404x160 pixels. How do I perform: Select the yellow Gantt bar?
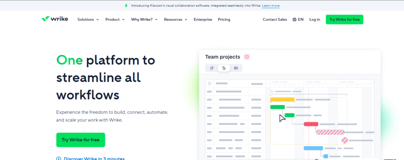pos(282,100)
